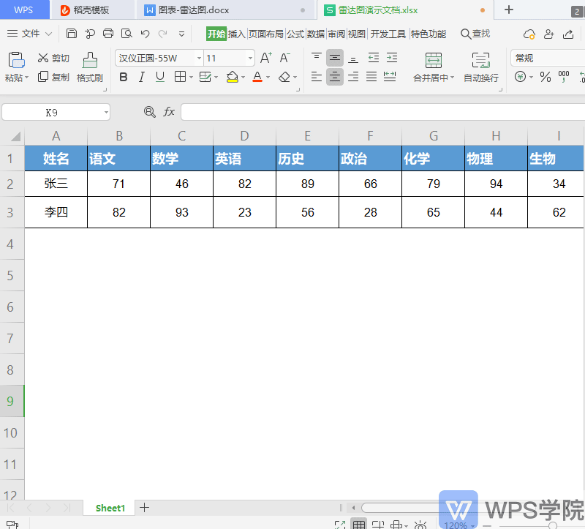Expand the Name Box dropdown showing K9
This screenshot has width=585, height=529.
point(106,113)
